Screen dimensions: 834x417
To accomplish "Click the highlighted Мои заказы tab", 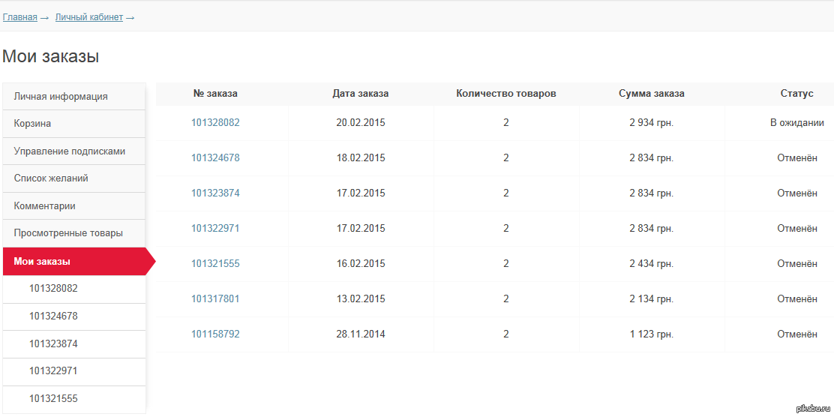I will [74, 261].
